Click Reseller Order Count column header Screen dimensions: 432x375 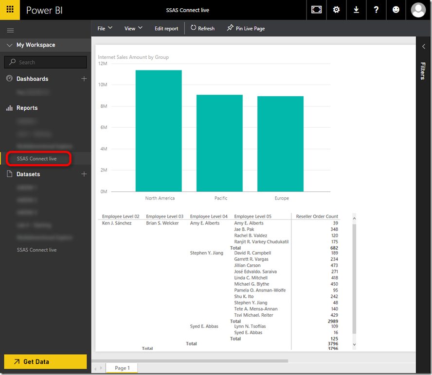pyautogui.click(x=317, y=216)
